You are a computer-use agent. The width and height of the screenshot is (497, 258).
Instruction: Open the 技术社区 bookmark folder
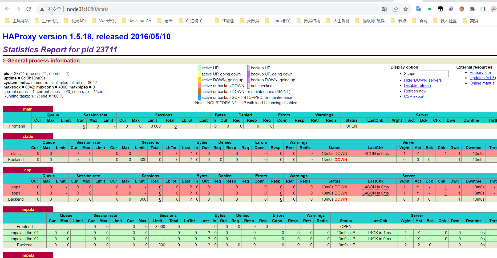click(x=445, y=21)
